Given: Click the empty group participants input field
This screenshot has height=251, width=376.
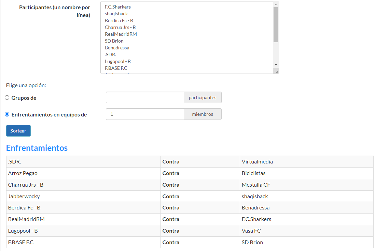Looking at the screenshot, I should pos(145,97).
